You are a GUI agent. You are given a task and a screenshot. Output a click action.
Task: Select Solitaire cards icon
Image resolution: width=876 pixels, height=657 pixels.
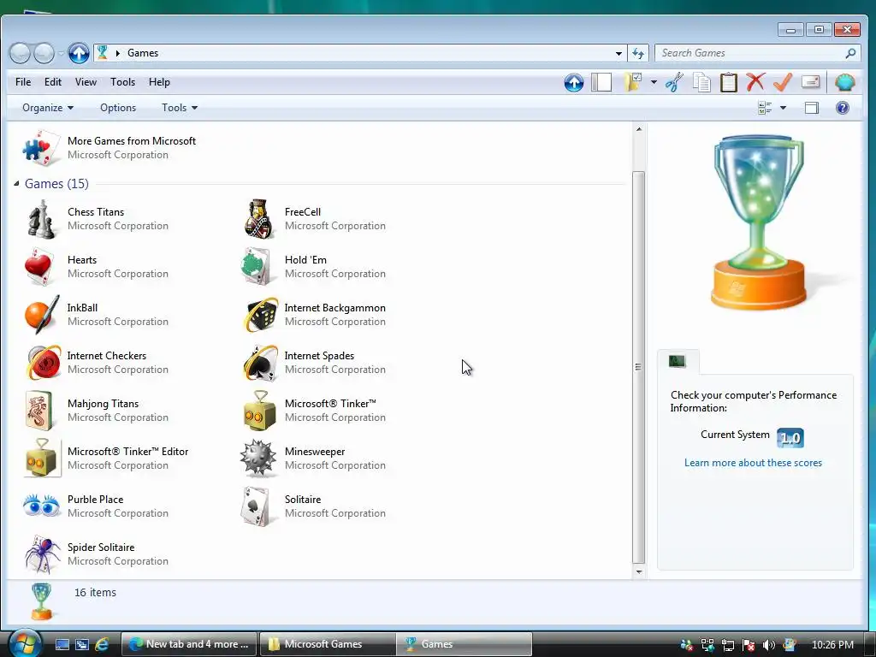258,506
